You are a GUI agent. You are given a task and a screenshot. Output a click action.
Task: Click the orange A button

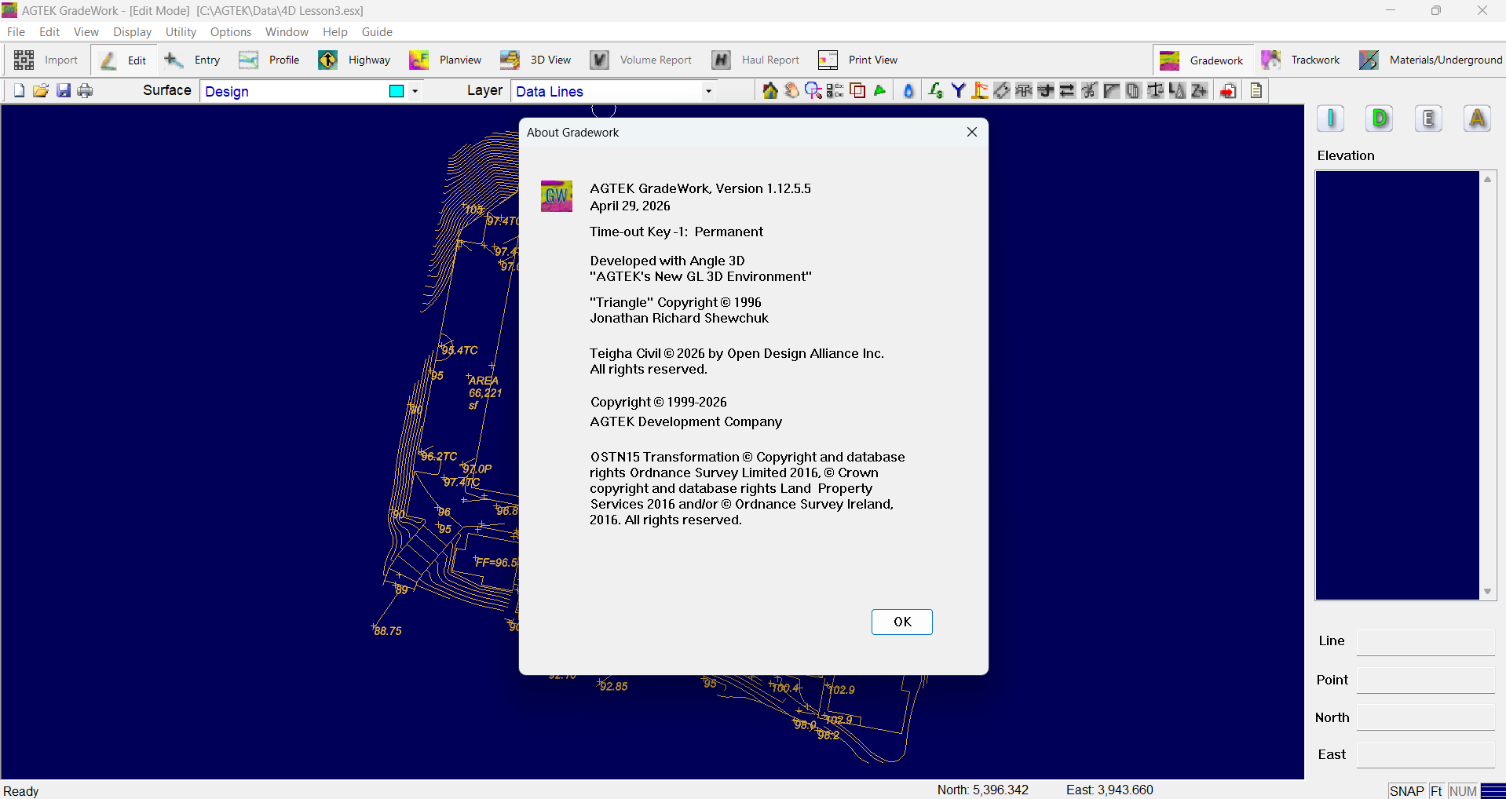pos(1478,119)
